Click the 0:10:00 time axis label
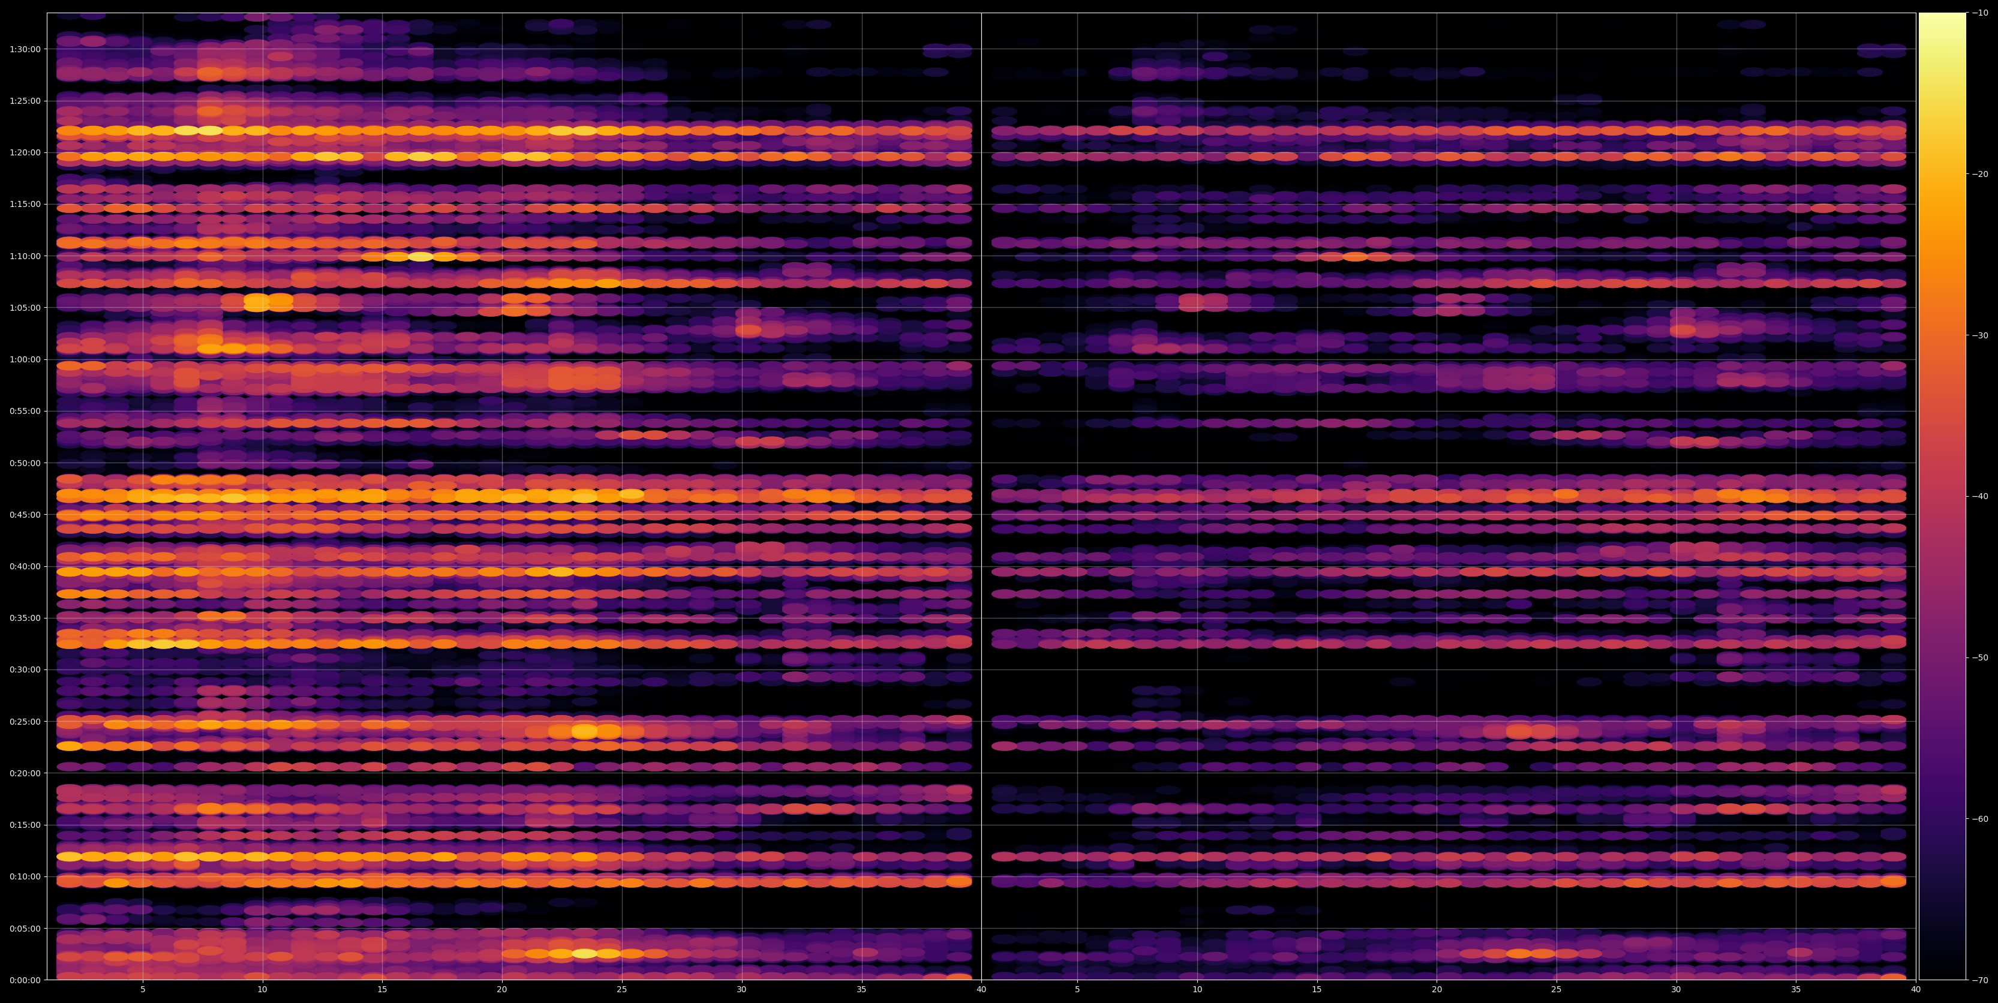The height and width of the screenshot is (1003, 1998). coord(25,876)
